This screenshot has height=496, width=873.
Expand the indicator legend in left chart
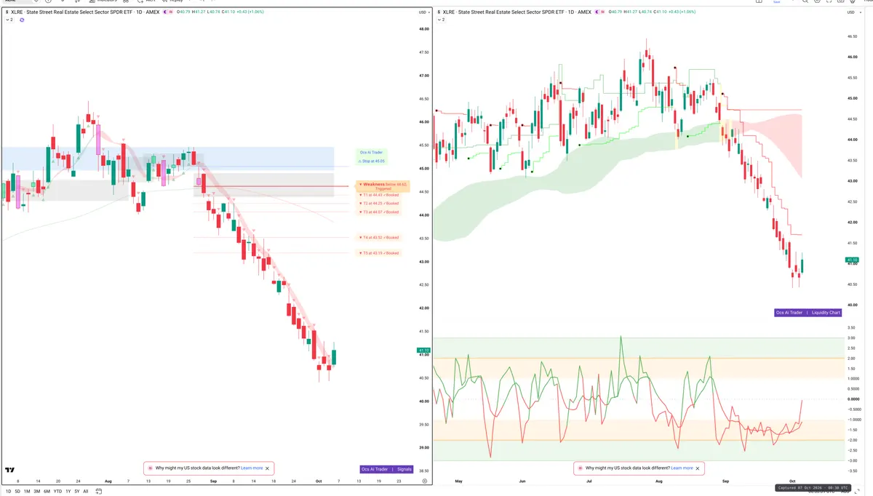point(9,20)
